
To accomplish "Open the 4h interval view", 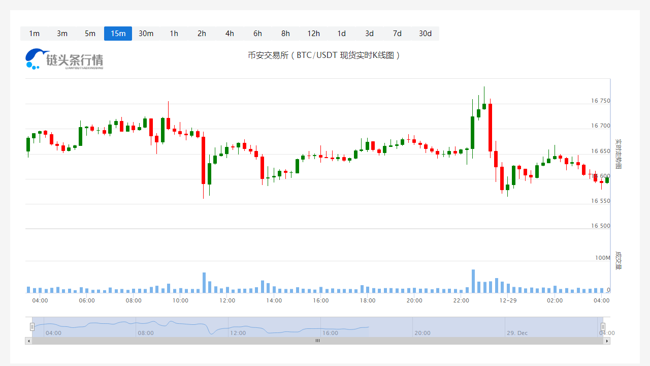I will point(230,34).
